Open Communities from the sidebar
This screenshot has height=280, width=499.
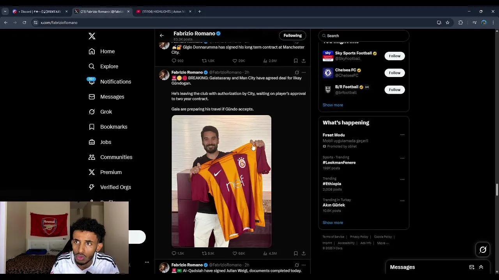(x=110, y=157)
